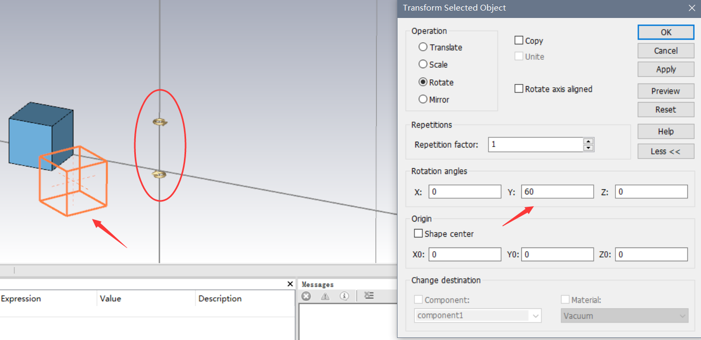
Task: Select the Rotate operation radio button
Action: click(423, 82)
